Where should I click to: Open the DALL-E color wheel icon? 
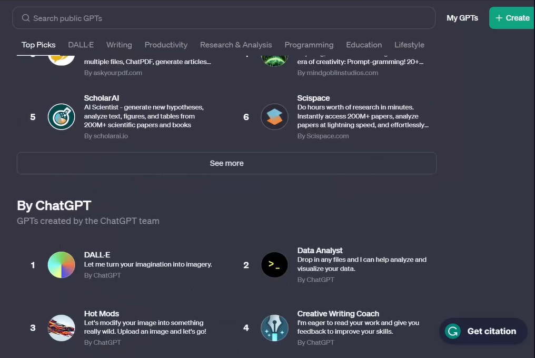(x=62, y=265)
